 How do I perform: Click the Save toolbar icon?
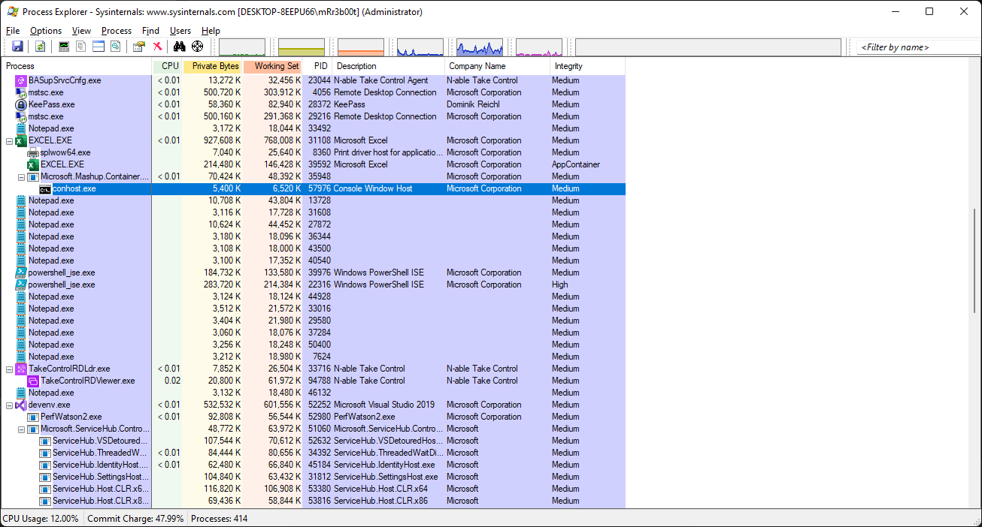[17, 47]
